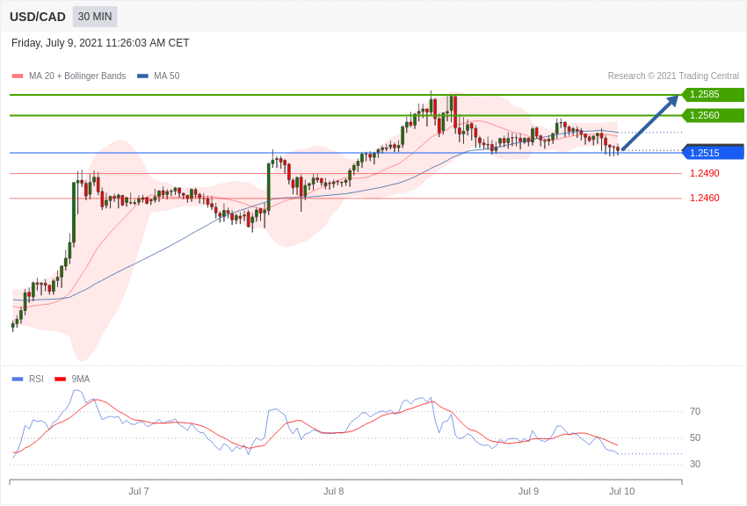Click the MA 20 + Bollinger Bands legend swatch
This screenshot has height=506, width=747.
pos(18,76)
